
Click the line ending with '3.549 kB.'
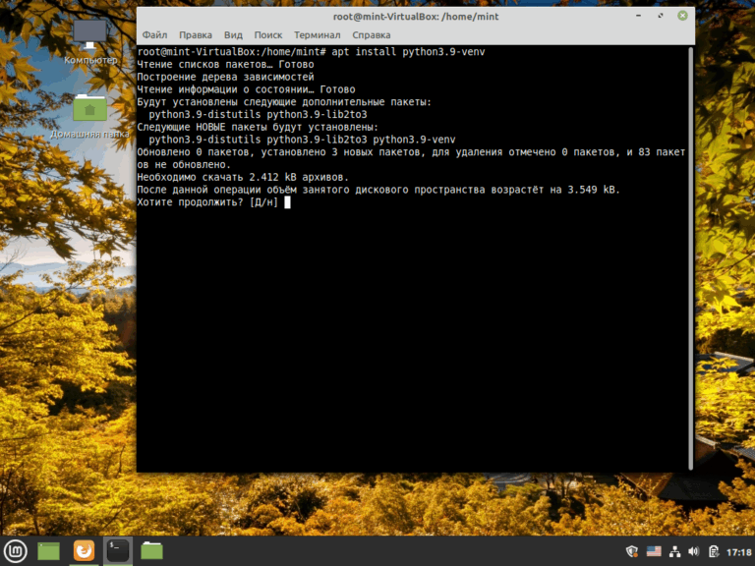tap(378, 190)
